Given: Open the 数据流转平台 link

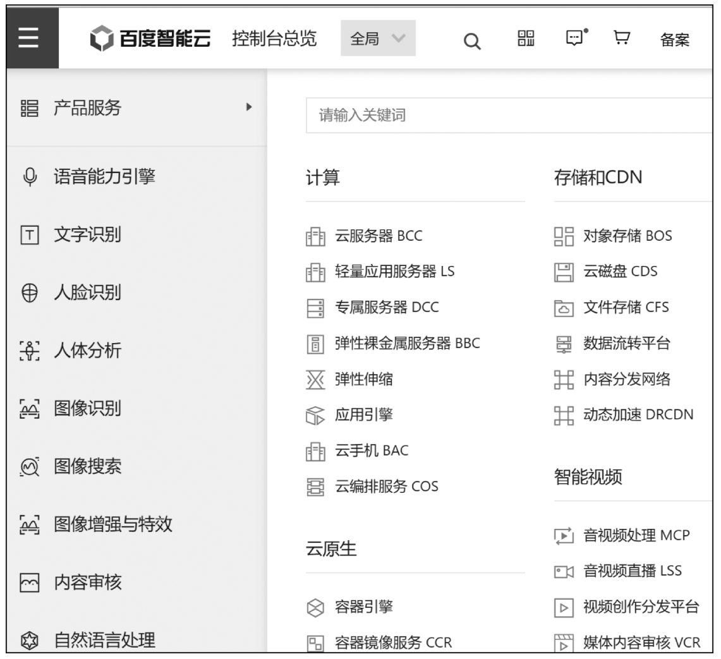Looking at the screenshot, I should (626, 344).
